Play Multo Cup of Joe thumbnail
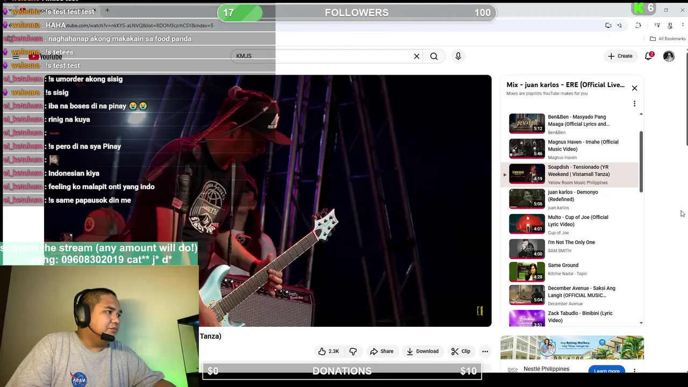 pyautogui.click(x=527, y=224)
